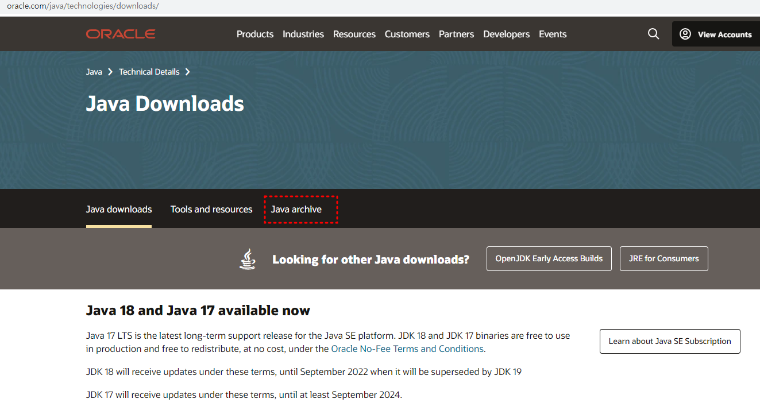The height and width of the screenshot is (414, 760).
Task: Click OpenJDK Early Access Builds button
Action: pyautogui.click(x=549, y=258)
